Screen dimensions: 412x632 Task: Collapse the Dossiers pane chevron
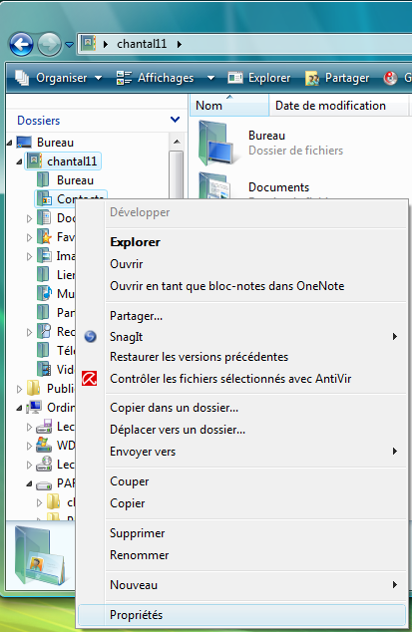(175, 120)
